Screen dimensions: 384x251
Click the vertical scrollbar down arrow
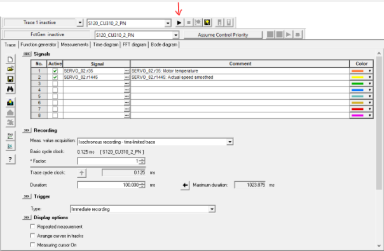[x=379, y=246]
